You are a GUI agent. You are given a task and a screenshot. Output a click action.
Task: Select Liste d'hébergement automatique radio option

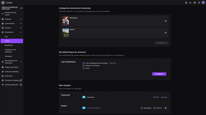pyautogui.click(x=84, y=63)
